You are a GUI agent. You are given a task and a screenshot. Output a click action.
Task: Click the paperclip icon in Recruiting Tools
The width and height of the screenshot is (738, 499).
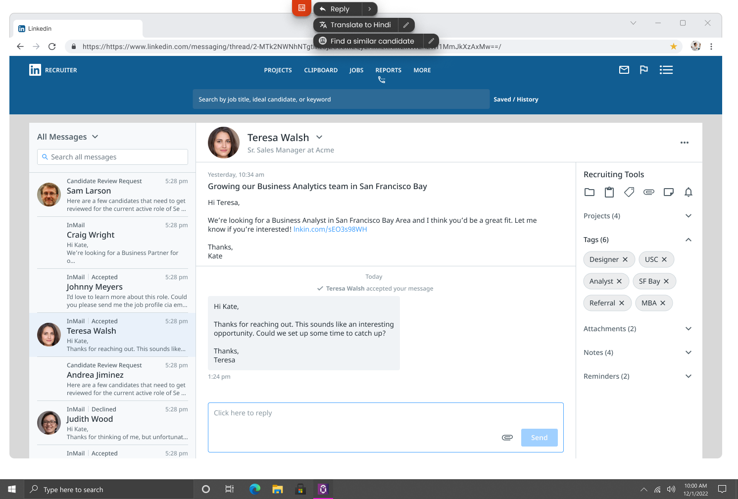(649, 192)
